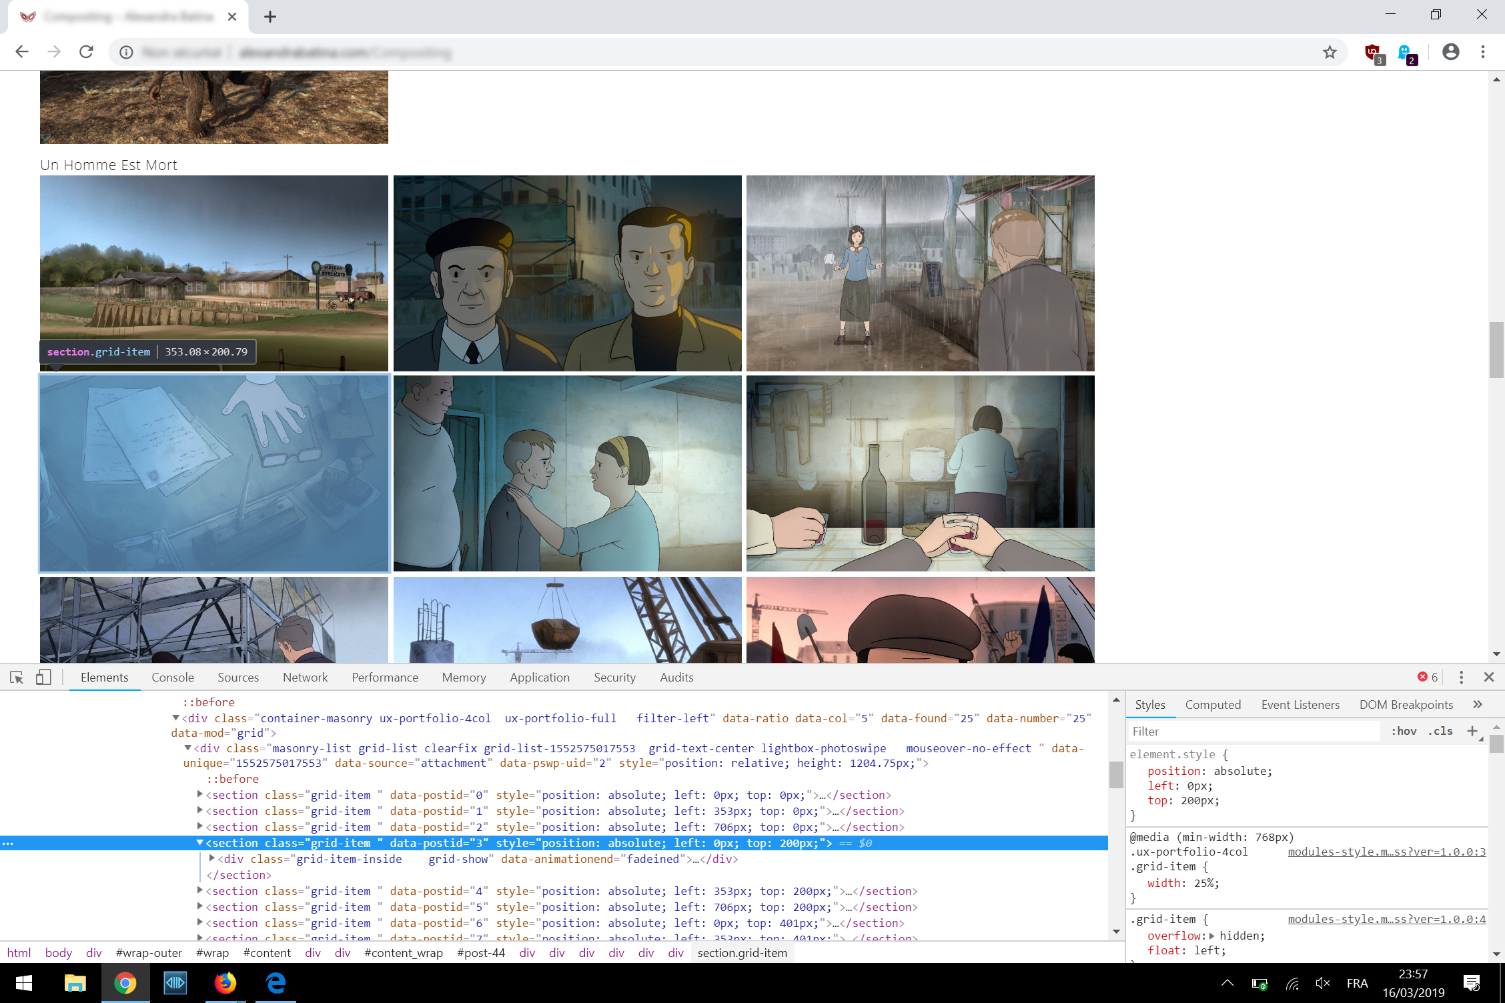Open DevTools customize menu
Screen dimensions: 1505x1003
click(x=1461, y=678)
